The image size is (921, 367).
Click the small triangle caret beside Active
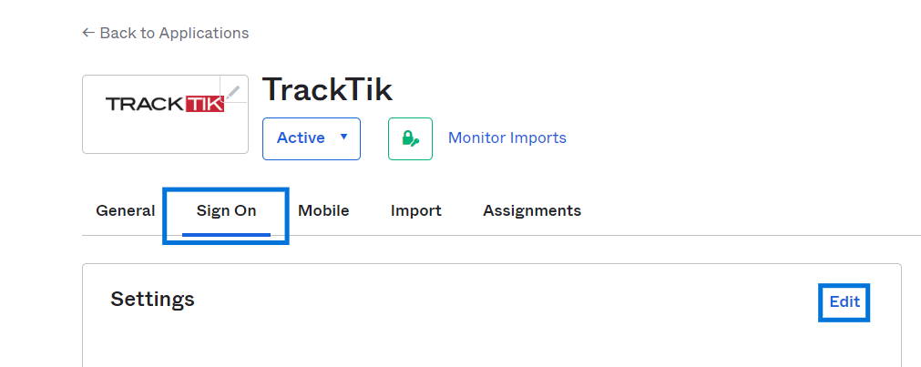click(x=344, y=137)
